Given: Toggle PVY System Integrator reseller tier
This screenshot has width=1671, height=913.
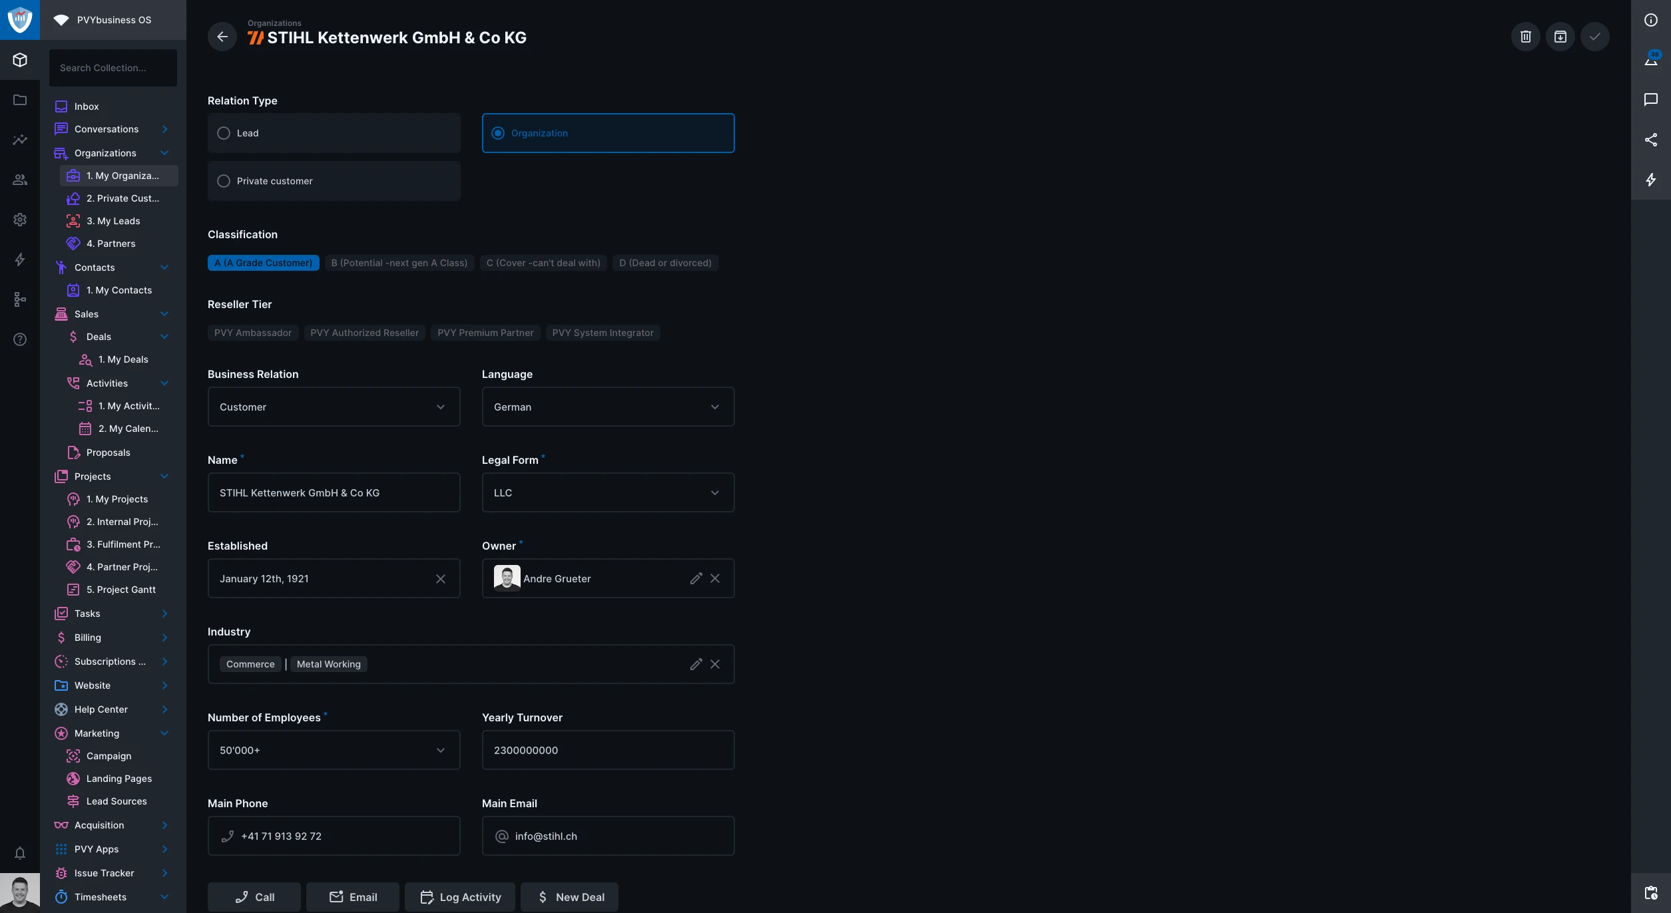Looking at the screenshot, I should 603,333.
